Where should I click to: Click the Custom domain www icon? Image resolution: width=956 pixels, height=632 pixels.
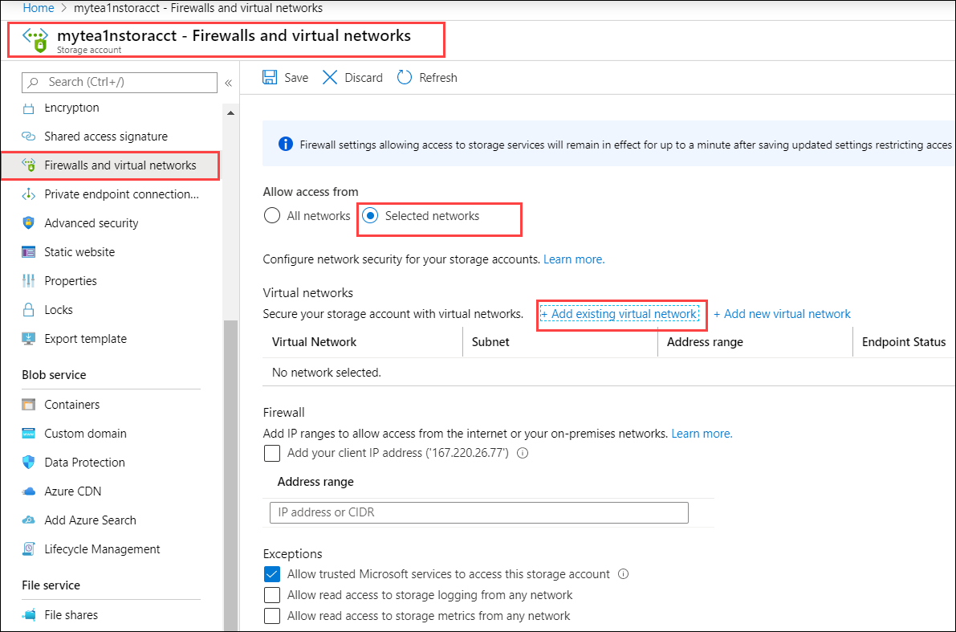[29, 434]
